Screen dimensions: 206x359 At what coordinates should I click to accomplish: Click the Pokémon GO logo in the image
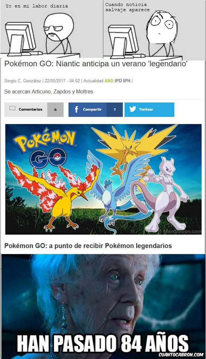click(44, 149)
